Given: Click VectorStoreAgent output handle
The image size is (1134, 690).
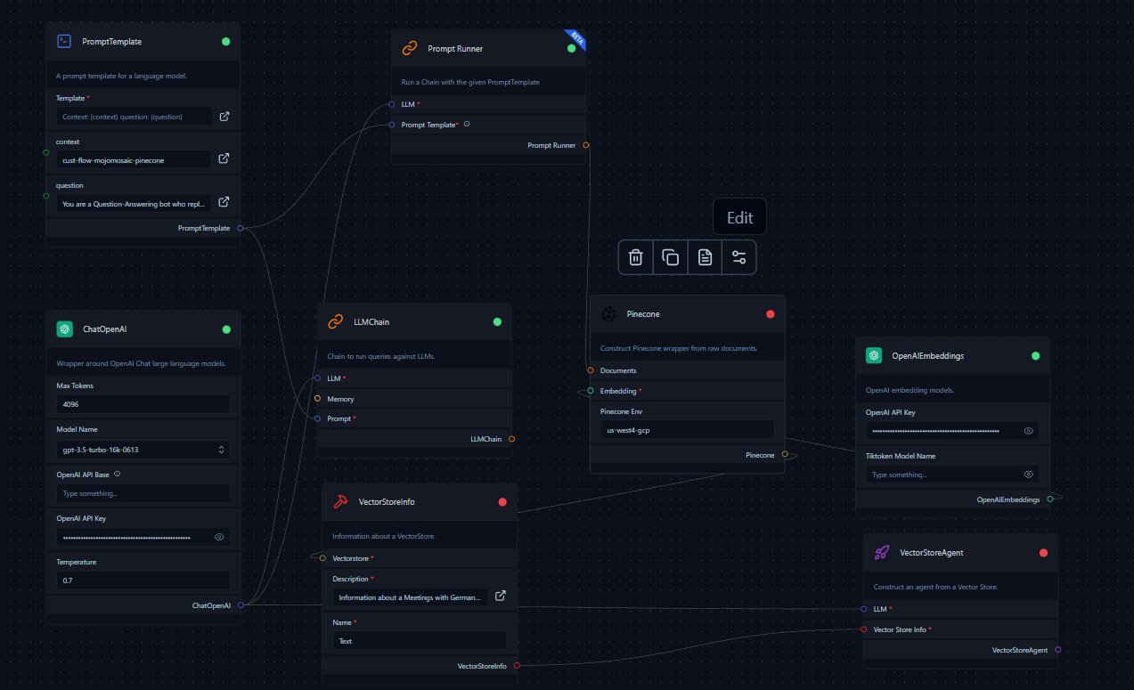Looking at the screenshot, I should click(1057, 650).
